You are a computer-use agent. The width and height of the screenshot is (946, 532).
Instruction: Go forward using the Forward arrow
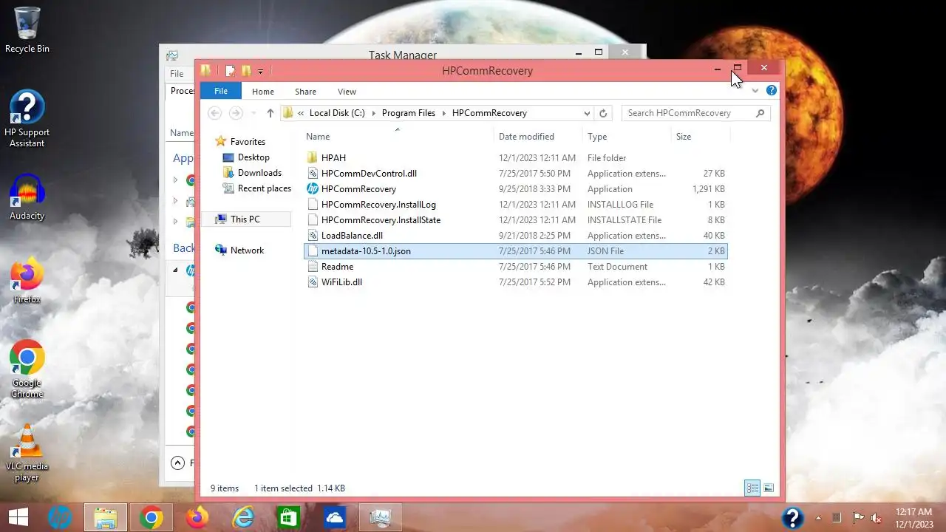click(x=236, y=113)
